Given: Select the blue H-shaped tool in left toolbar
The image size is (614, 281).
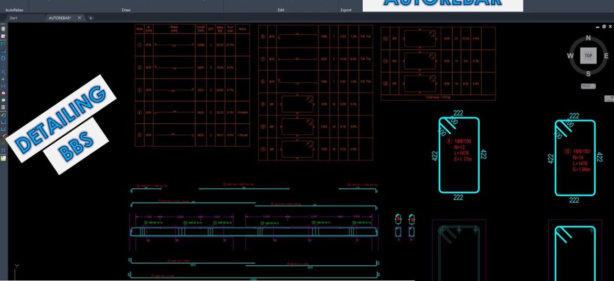Looking at the screenshot, I should coord(4,85).
